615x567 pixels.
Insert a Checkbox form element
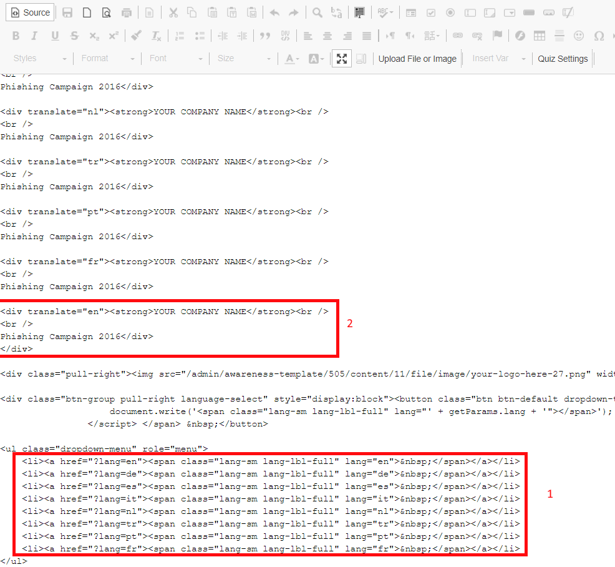(x=430, y=12)
